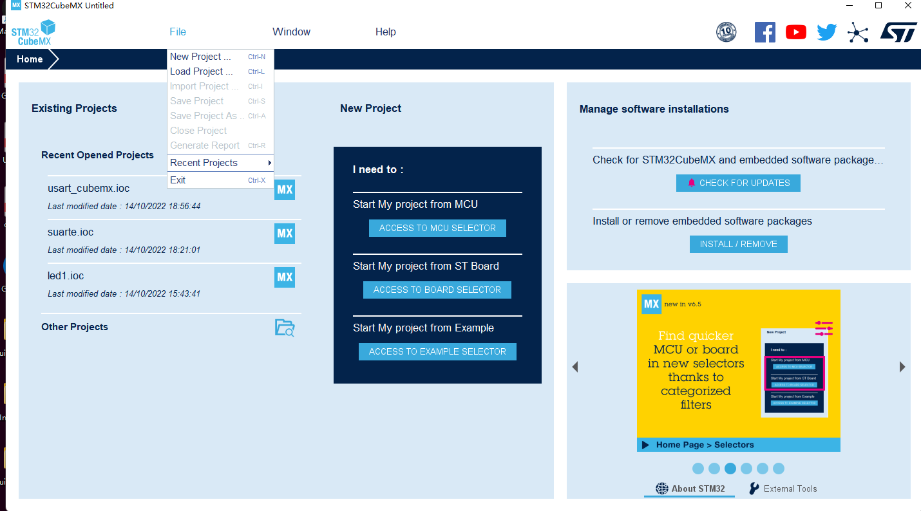Switch to the External Tools tab
The image size is (921, 511).
[783, 488]
